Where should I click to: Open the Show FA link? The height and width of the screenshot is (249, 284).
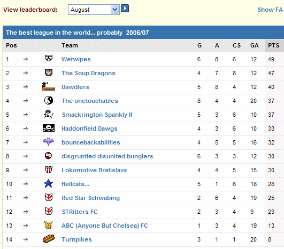tap(271, 10)
